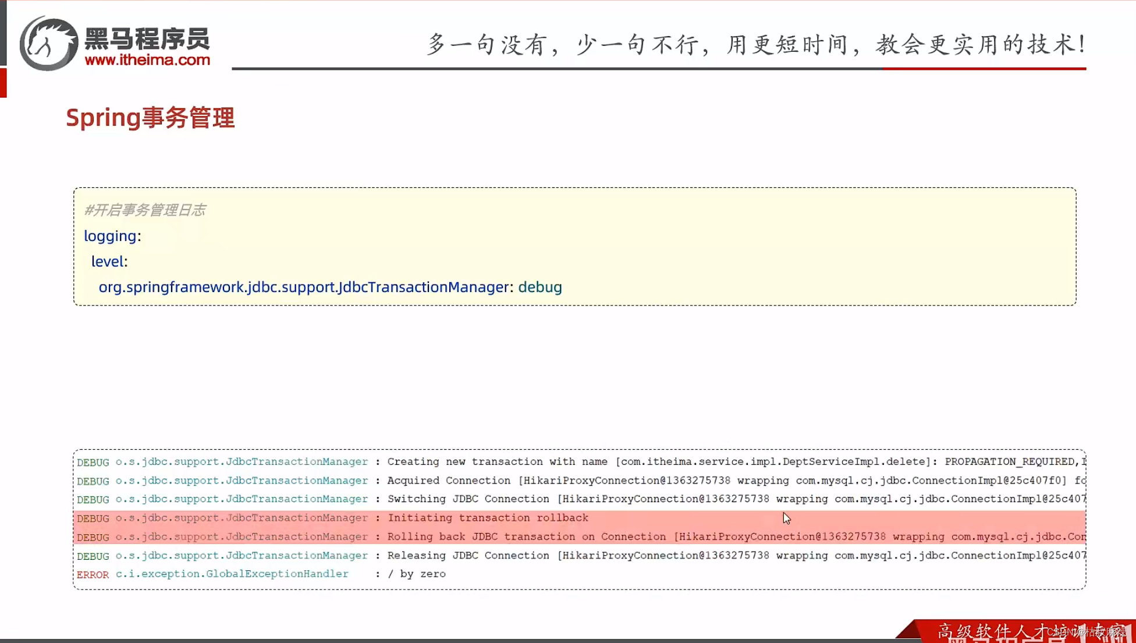Click the red accent bar at left edge
Screen dimensions: 1136x643
(x=3, y=83)
